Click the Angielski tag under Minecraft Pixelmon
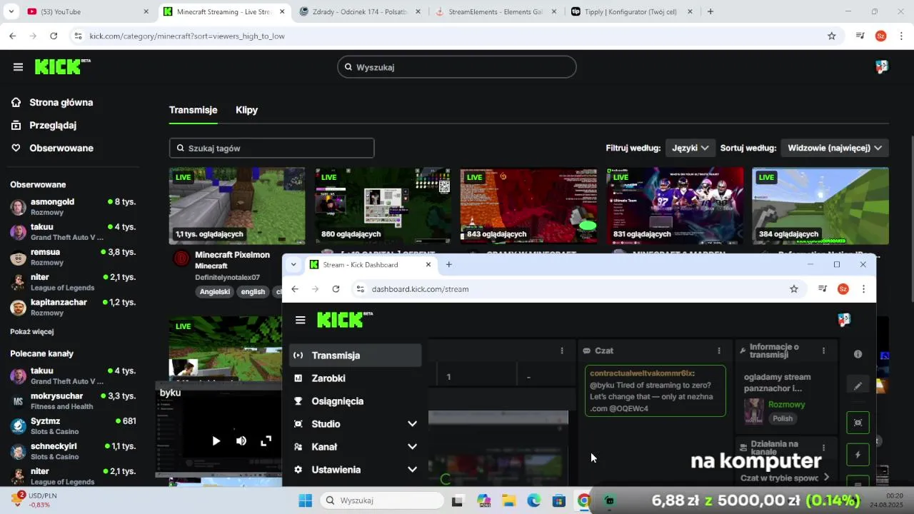The height and width of the screenshot is (514, 914). pyautogui.click(x=215, y=291)
